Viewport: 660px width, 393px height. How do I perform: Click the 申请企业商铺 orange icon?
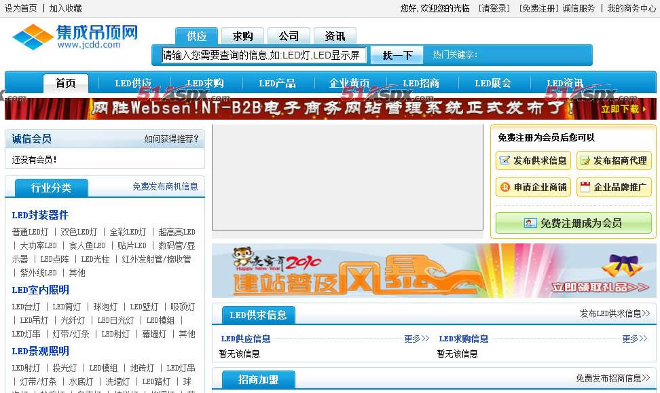(505, 187)
